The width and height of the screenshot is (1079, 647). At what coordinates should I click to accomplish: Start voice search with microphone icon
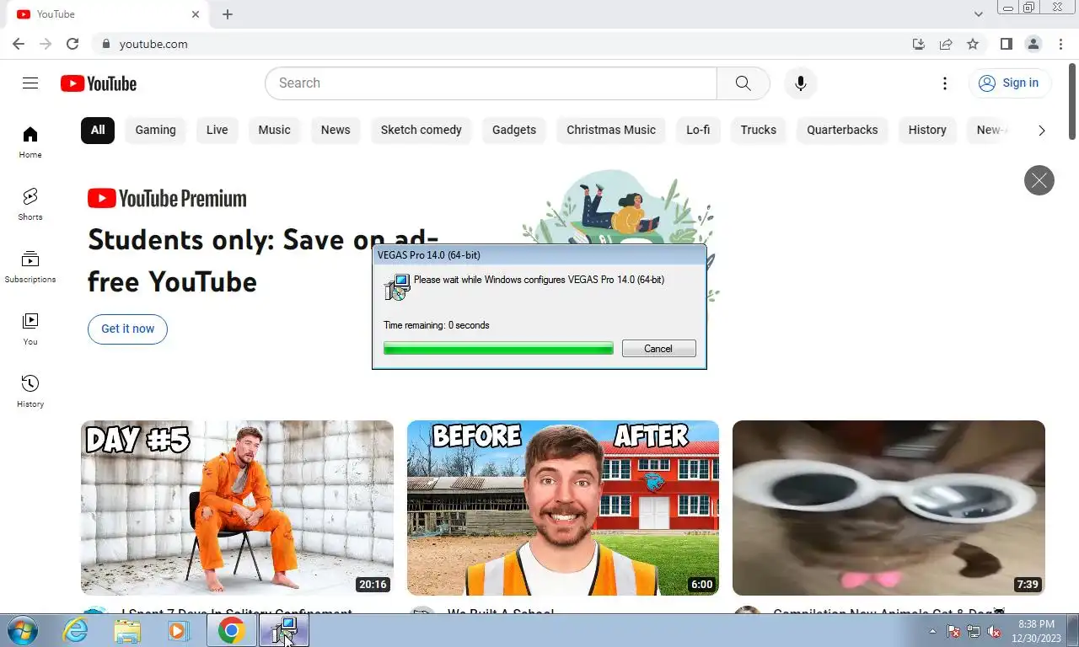[x=800, y=83]
